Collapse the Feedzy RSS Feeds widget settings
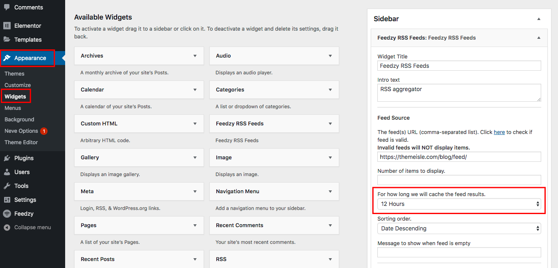This screenshot has width=558, height=268. pos(539,38)
